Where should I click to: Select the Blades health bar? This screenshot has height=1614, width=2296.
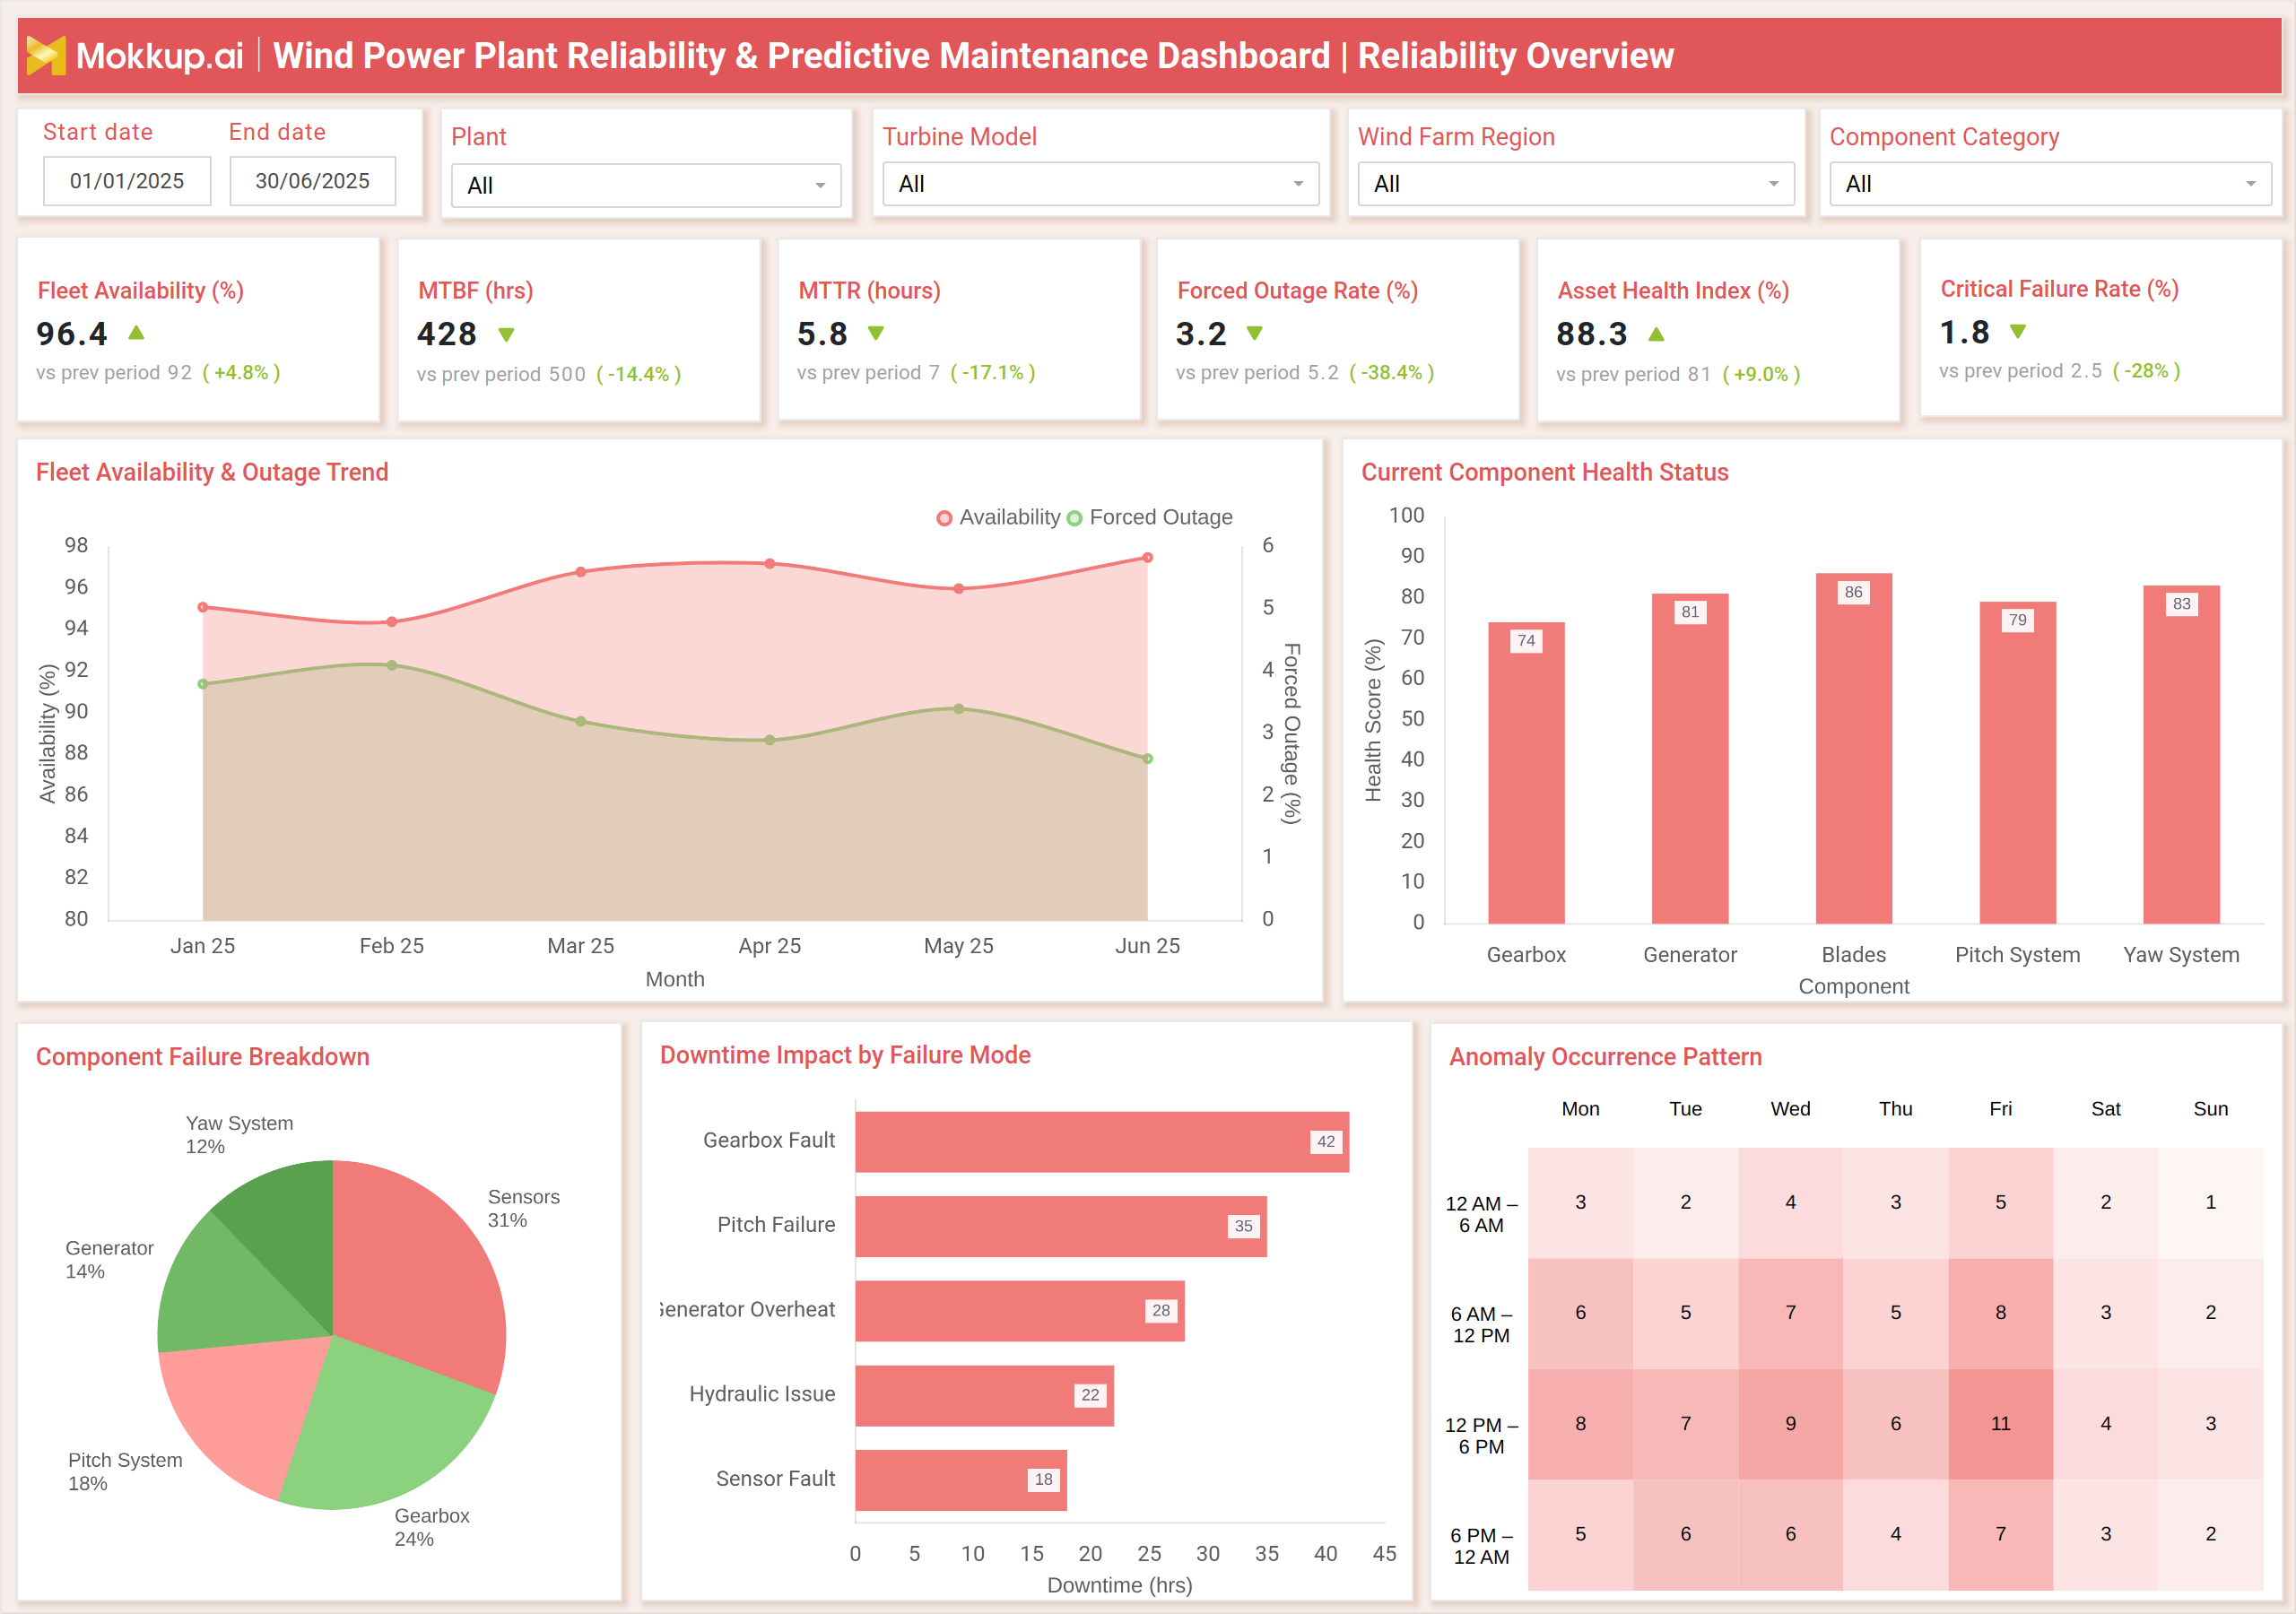[1854, 749]
